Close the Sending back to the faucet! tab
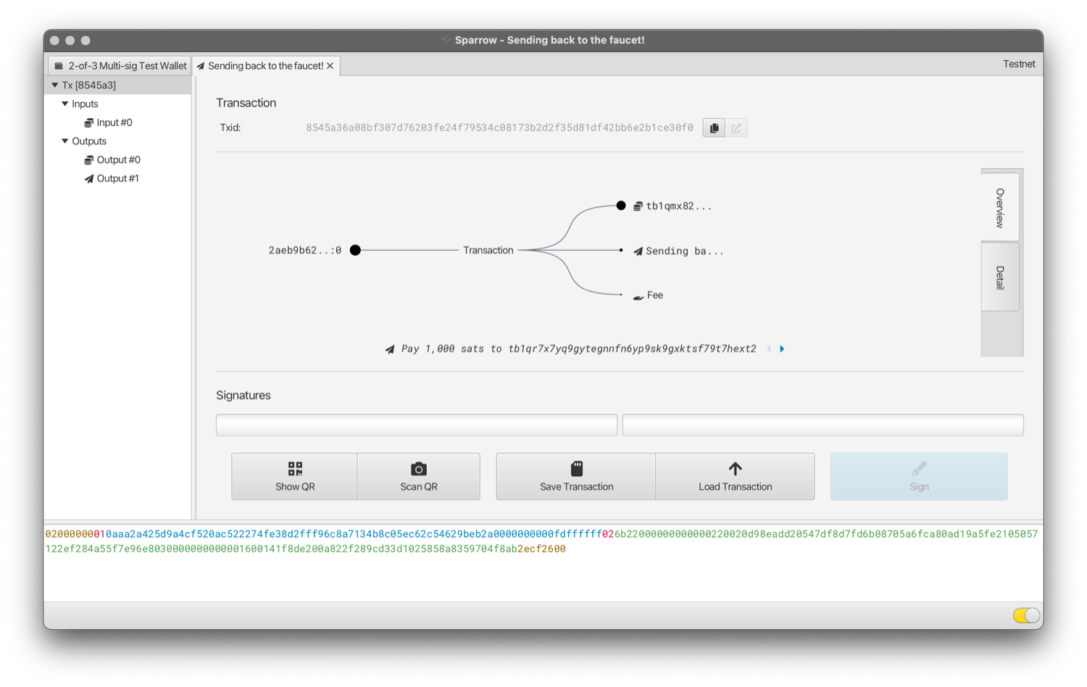This screenshot has height=687, width=1087. pyautogui.click(x=330, y=66)
